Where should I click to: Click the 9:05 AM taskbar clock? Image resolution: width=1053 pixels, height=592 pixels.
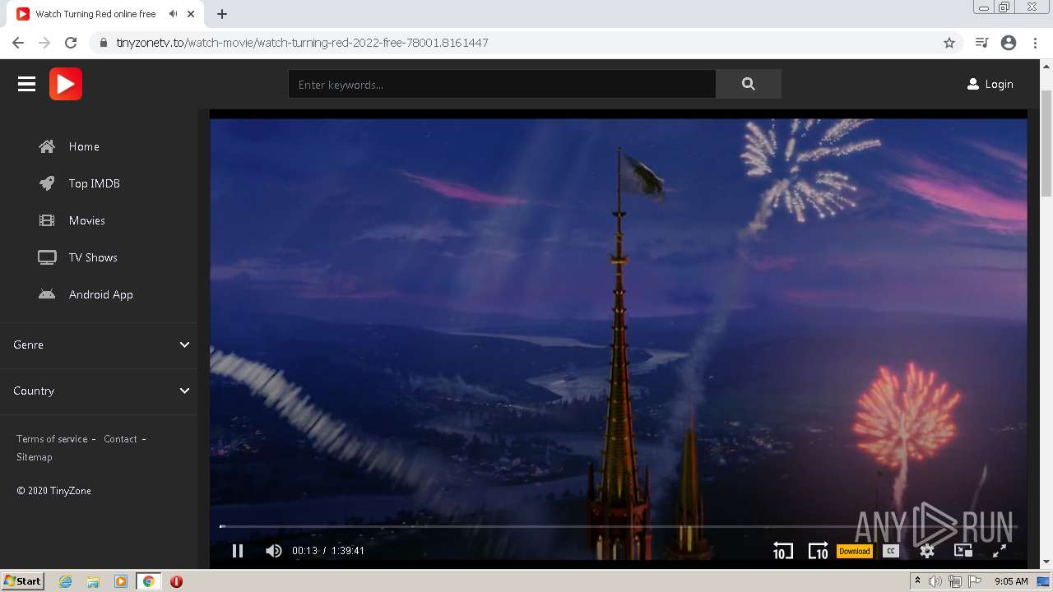click(x=1011, y=581)
